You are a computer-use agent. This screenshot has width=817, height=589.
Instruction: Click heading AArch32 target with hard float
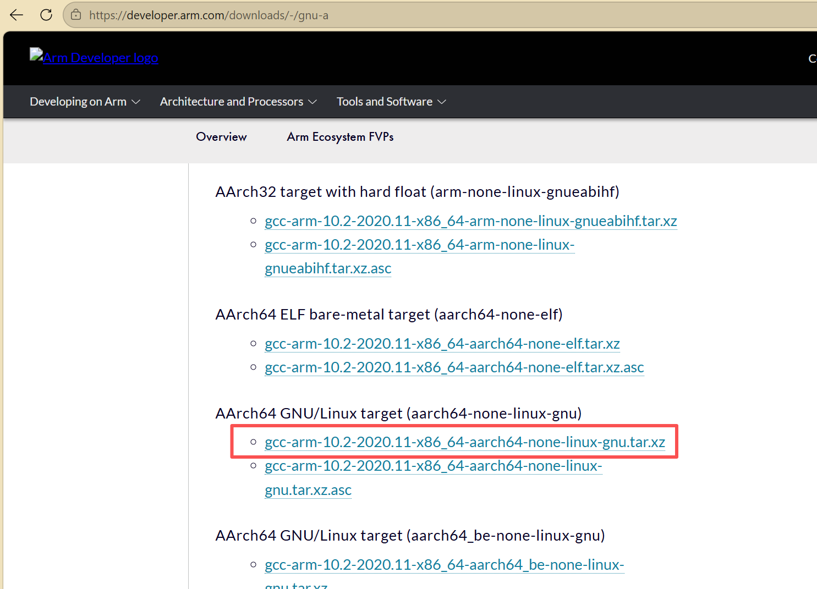[x=418, y=192]
